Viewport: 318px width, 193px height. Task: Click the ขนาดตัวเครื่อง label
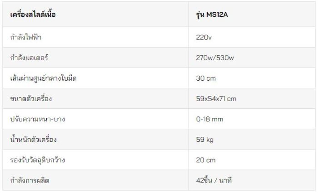(x=31, y=98)
